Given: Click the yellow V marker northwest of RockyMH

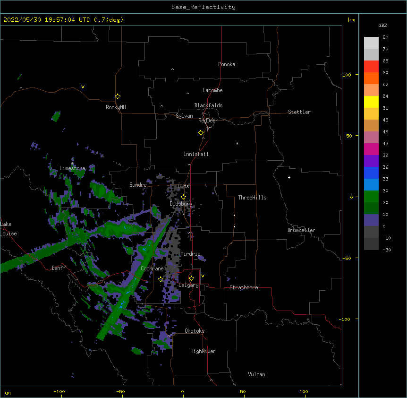Looking at the screenshot, I should [x=83, y=87].
